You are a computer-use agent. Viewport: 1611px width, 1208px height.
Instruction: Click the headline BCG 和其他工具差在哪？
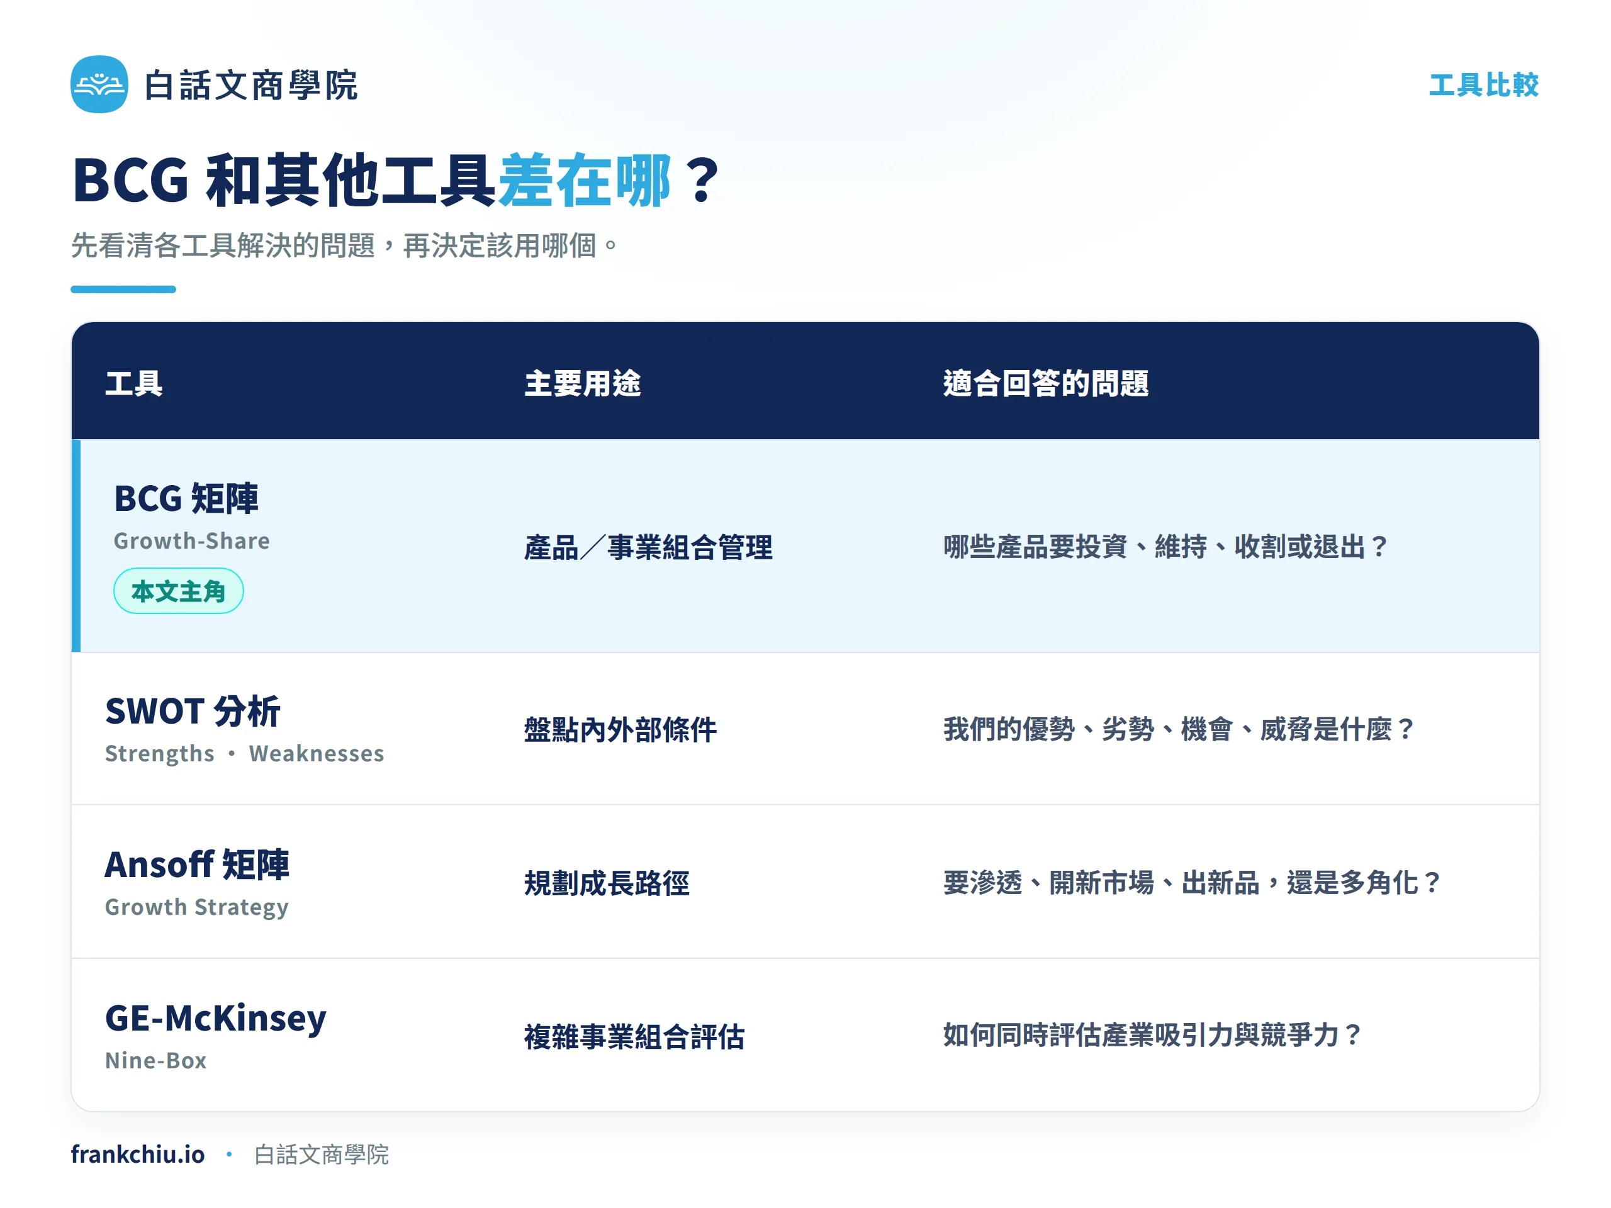397,180
